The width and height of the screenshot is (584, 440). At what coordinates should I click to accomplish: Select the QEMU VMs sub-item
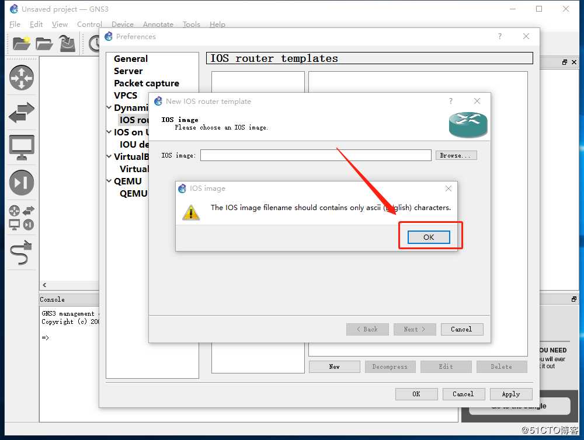[x=134, y=194]
